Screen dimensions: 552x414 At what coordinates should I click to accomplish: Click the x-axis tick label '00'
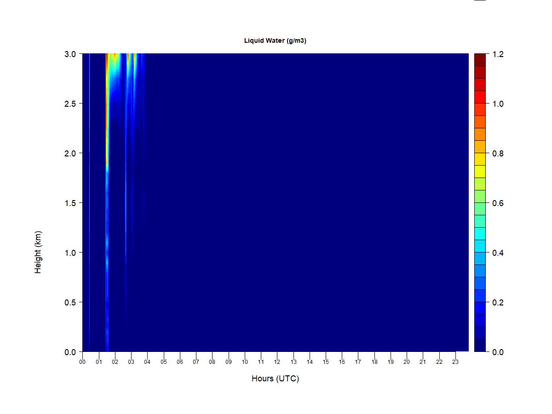[x=82, y=362]
